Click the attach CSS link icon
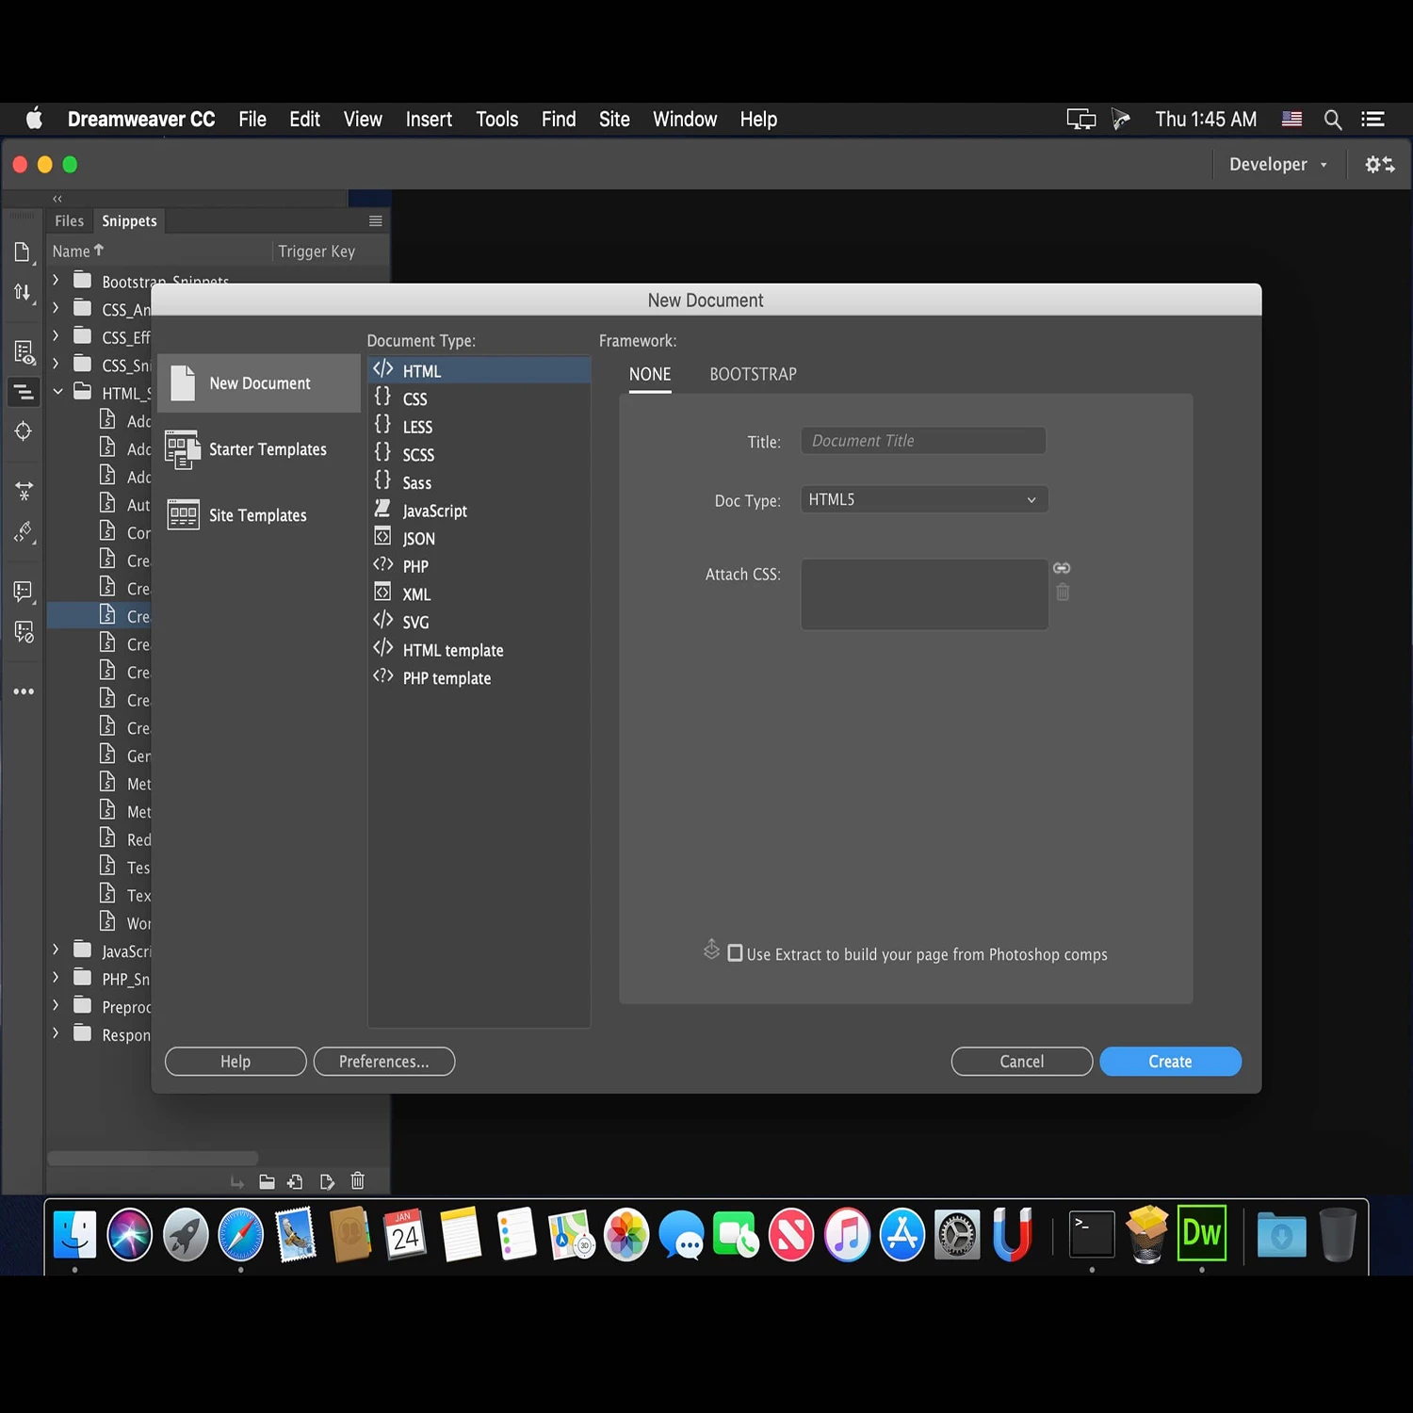The height and width of the screenshot is (1413, 1413). click(1062, 568)
